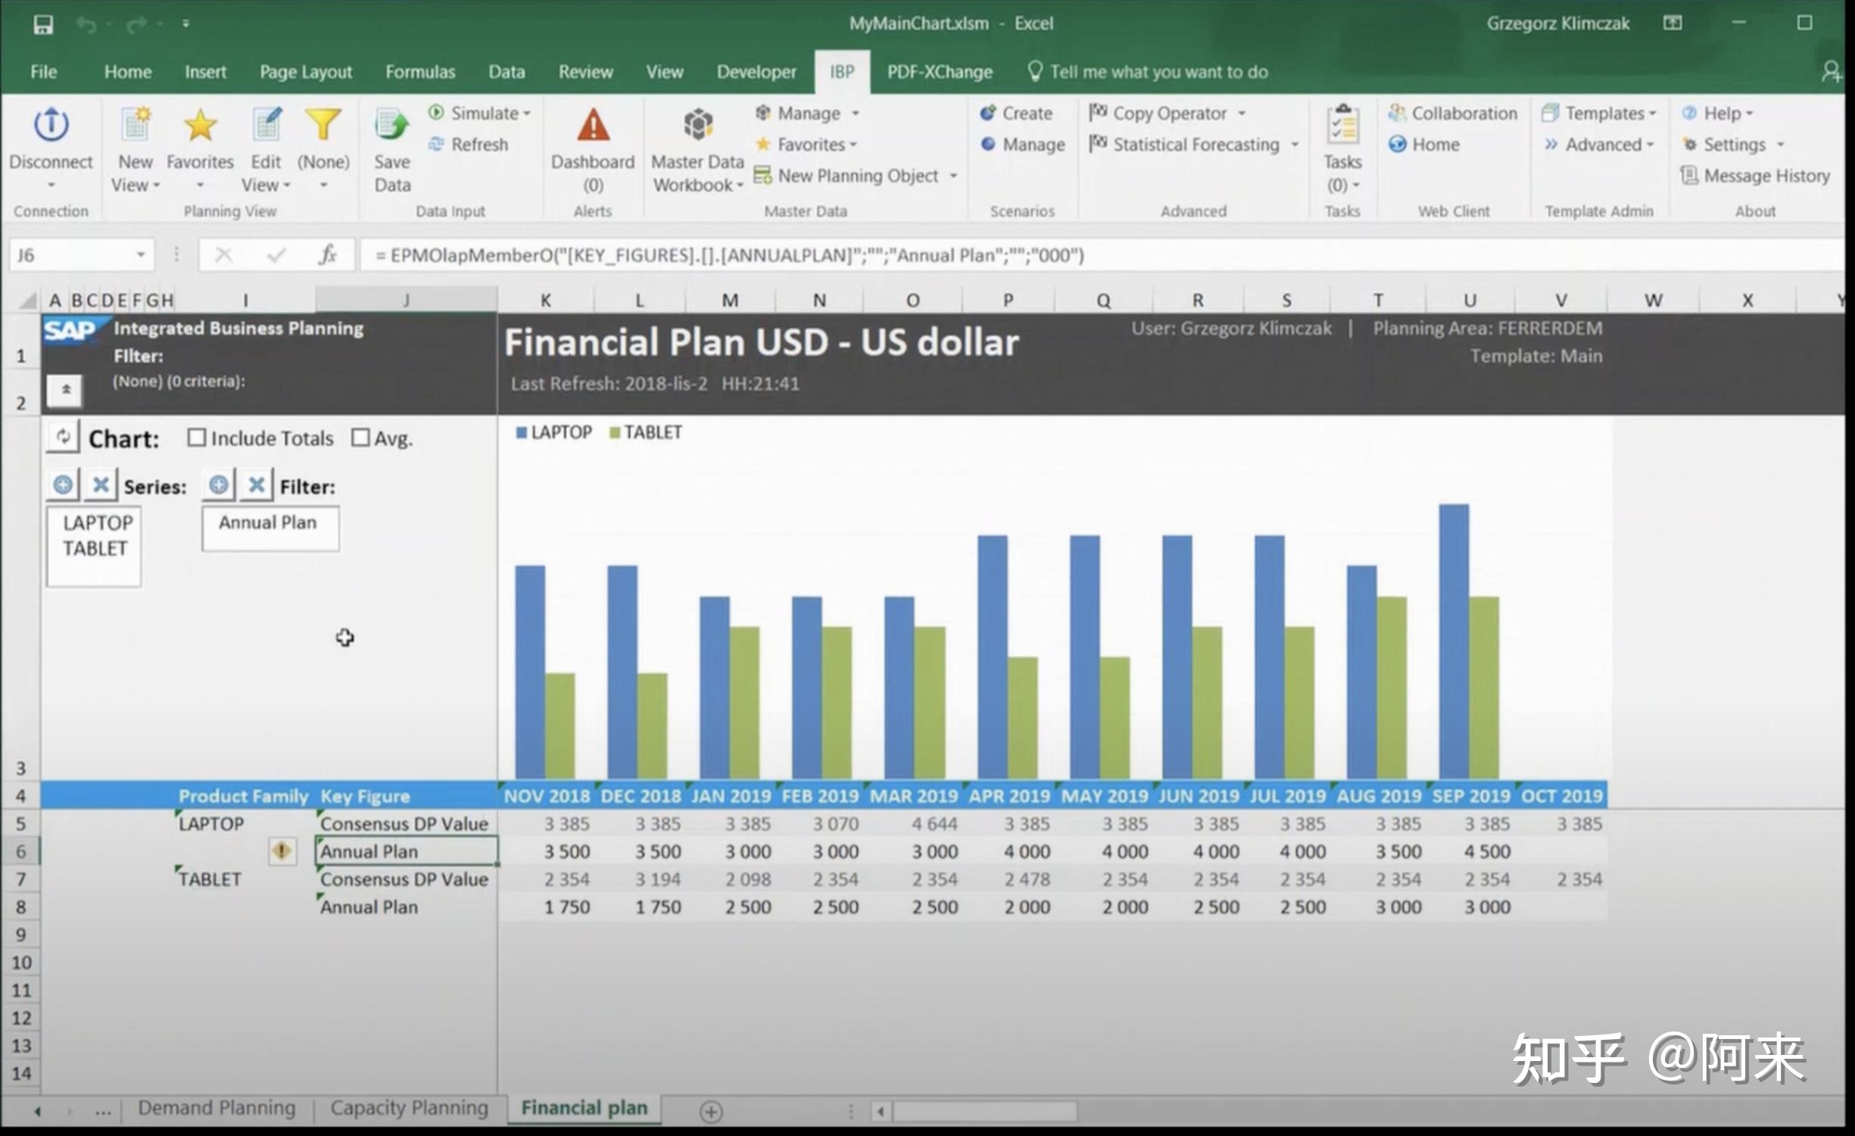Expand the Simulate dropdown

tap(527, 114)
